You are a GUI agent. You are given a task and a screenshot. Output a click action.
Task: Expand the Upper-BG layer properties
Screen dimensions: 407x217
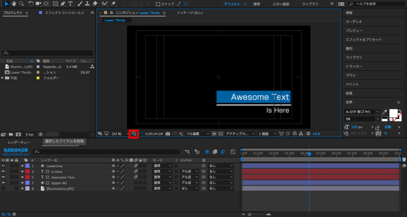point(23,183)
